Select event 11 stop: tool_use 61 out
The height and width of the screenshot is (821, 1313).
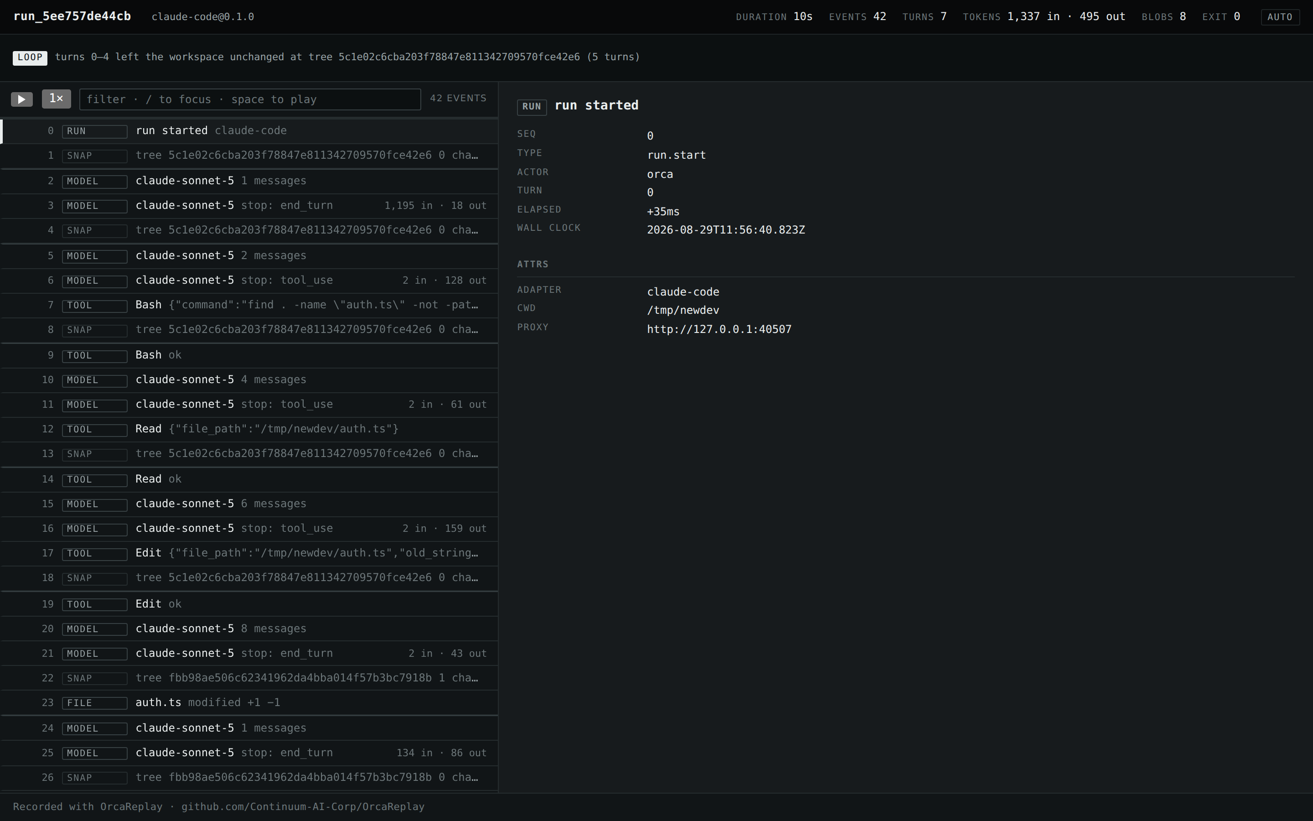click(249, 405)
